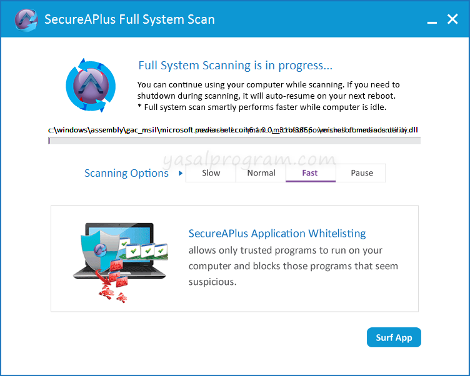
Task: Pause the full system scan
Action: point(361,173)
